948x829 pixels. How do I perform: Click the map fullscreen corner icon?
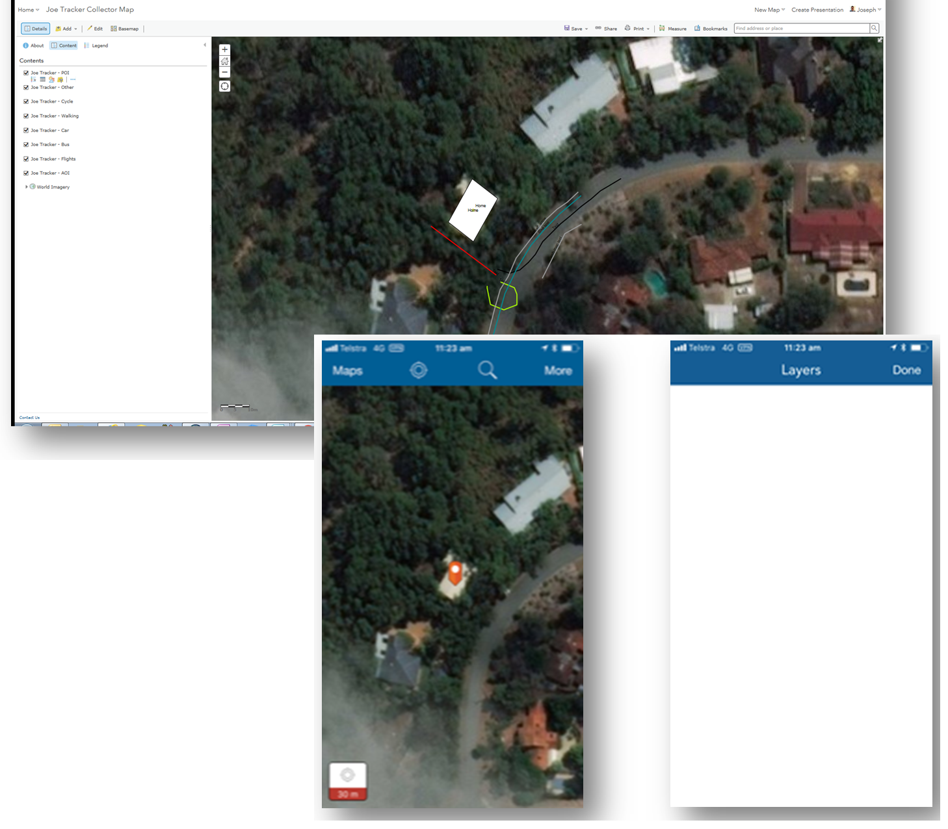coord(880,40)
